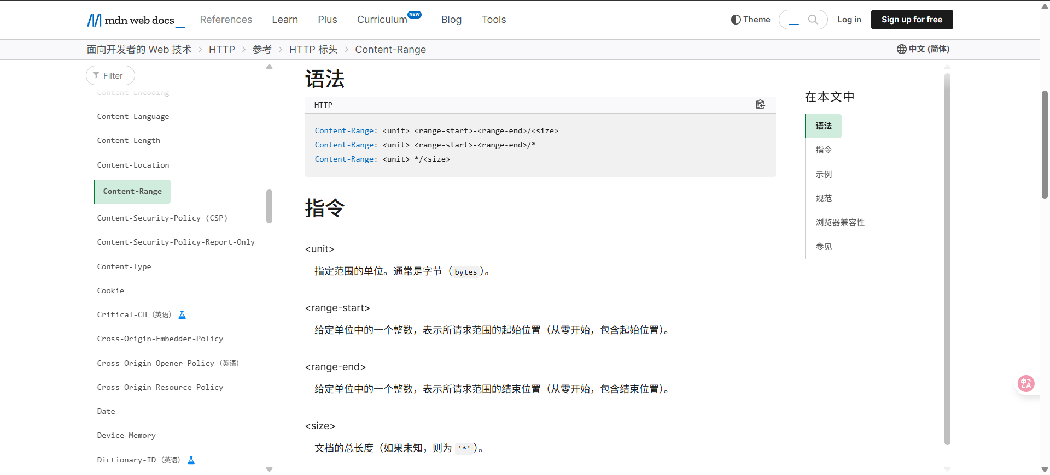Jump to 浏览器兼容性 section in contents
Viewport: 1050px width, 475px height.
click(840, 223)
